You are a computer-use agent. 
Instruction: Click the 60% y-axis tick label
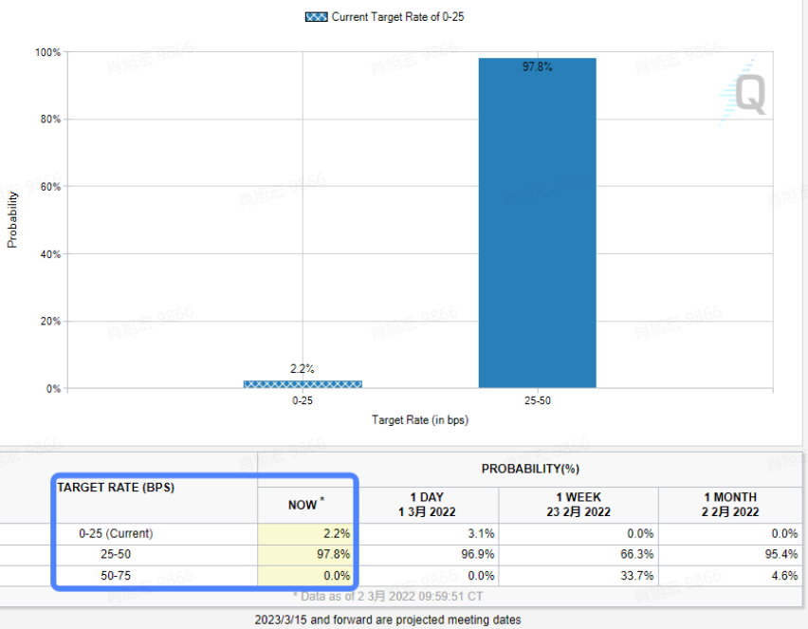50,187
